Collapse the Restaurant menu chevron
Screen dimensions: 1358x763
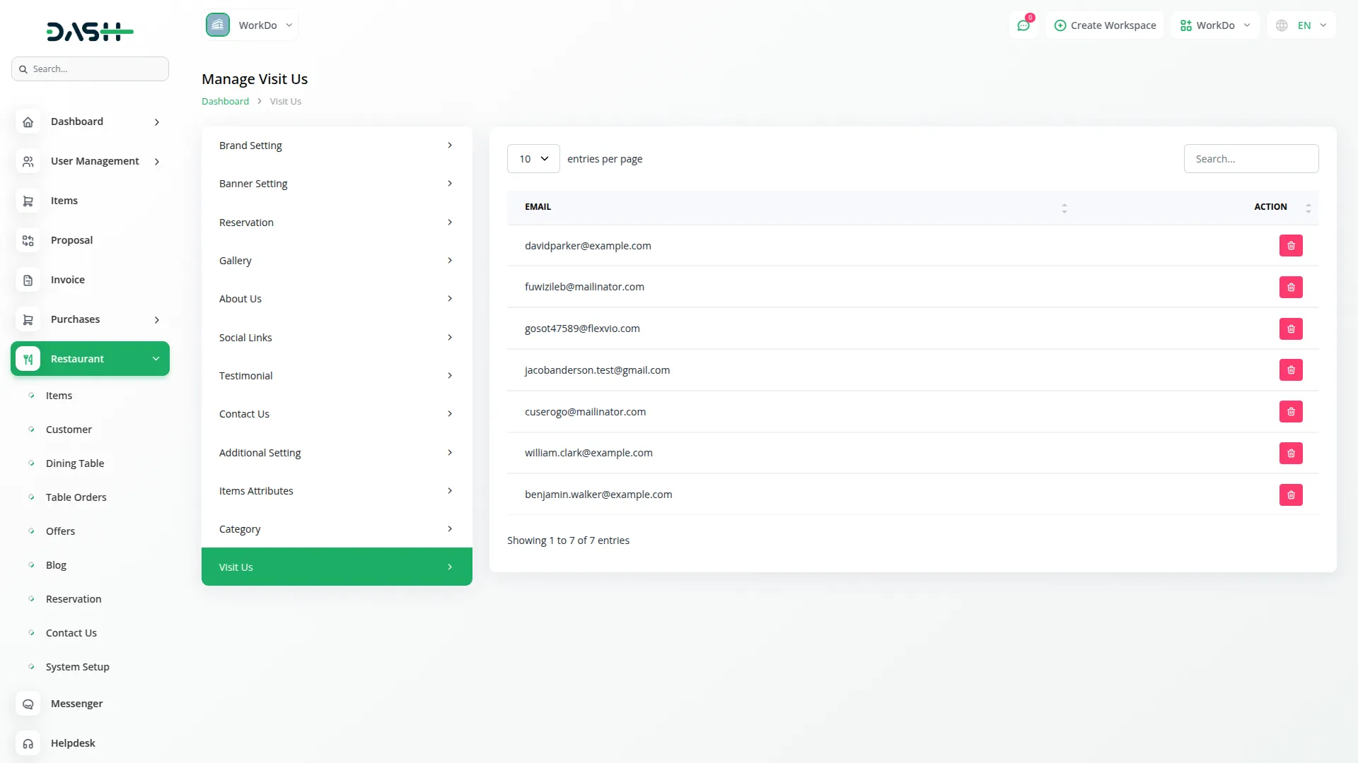tap(156, 359)
